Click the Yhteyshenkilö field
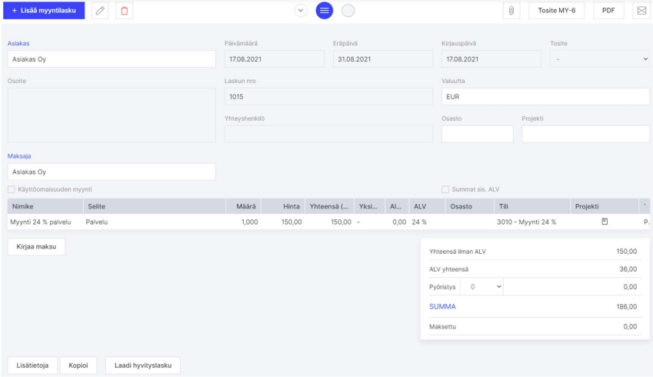The image size is (653, 377). 328,134
